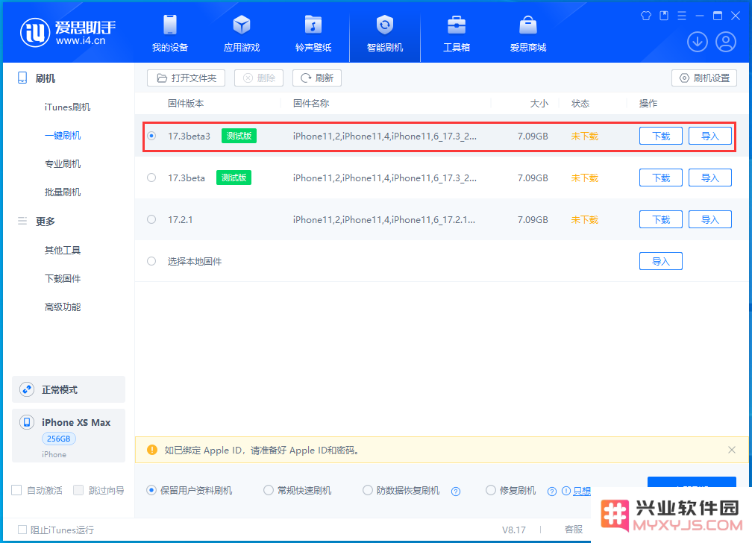The height and width of the screenshot is (543, 752).
Task: Import firmware for the 17.3beta row
Action: pyautogui.click(x=709, y=178)
